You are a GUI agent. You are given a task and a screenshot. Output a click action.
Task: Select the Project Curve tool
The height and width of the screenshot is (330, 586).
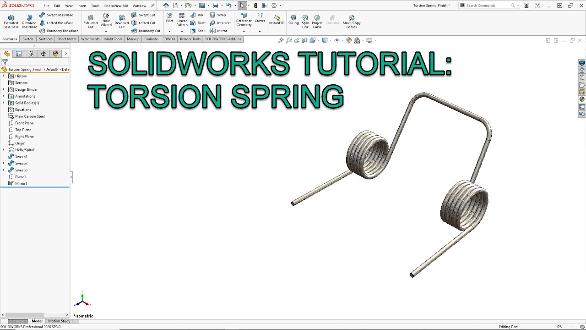click(x=317, y=21)
